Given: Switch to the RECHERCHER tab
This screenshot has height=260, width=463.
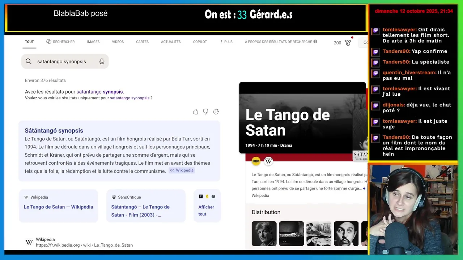Looking at the screenshot, I should tap(60, 42).
